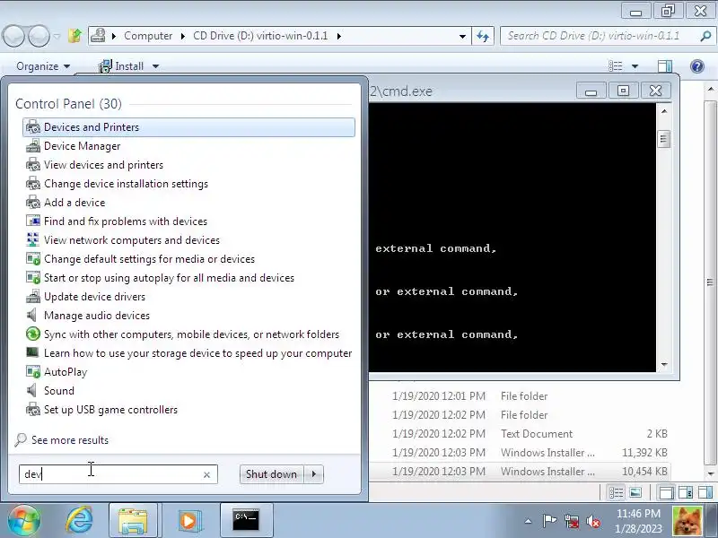Click the Forward navigation button
Viewport: 718px width, 538px height.
click(39, 36)
